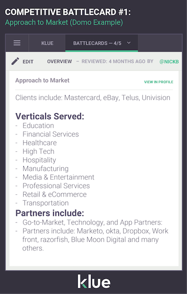This screenshot has height=294, width=187.
Task: Open the View in Profile link
Action: pyautogui.click(x=158, y=82)
